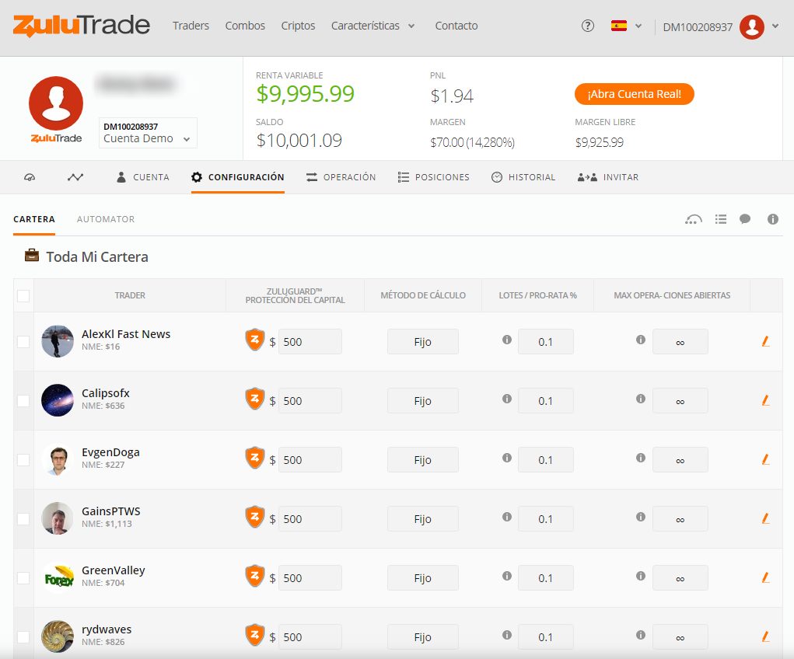Toggle the select-all traders checkbox
This screenshot has height=659, width=794.
point(23,295)
